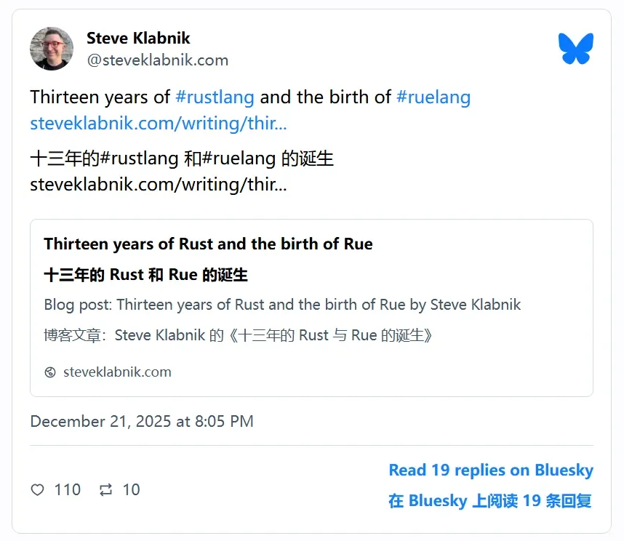Click the repost count showing 10

132,490
